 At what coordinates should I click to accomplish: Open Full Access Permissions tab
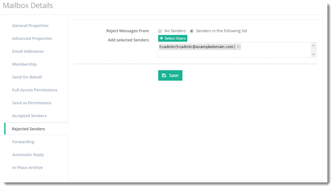[35, 90]
